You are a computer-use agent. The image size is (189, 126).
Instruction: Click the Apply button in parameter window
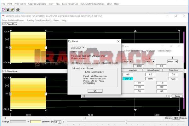(177, 96)
